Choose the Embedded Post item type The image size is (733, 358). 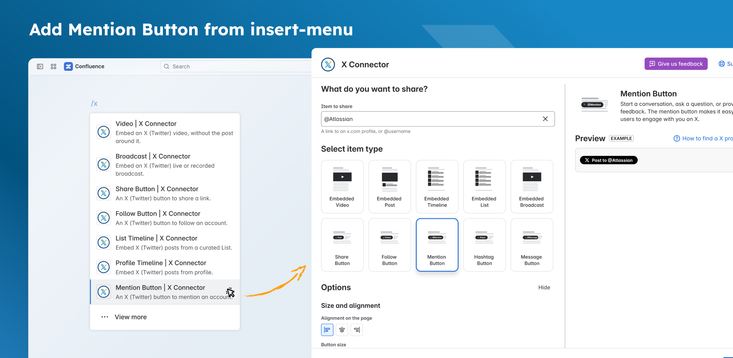390,187
